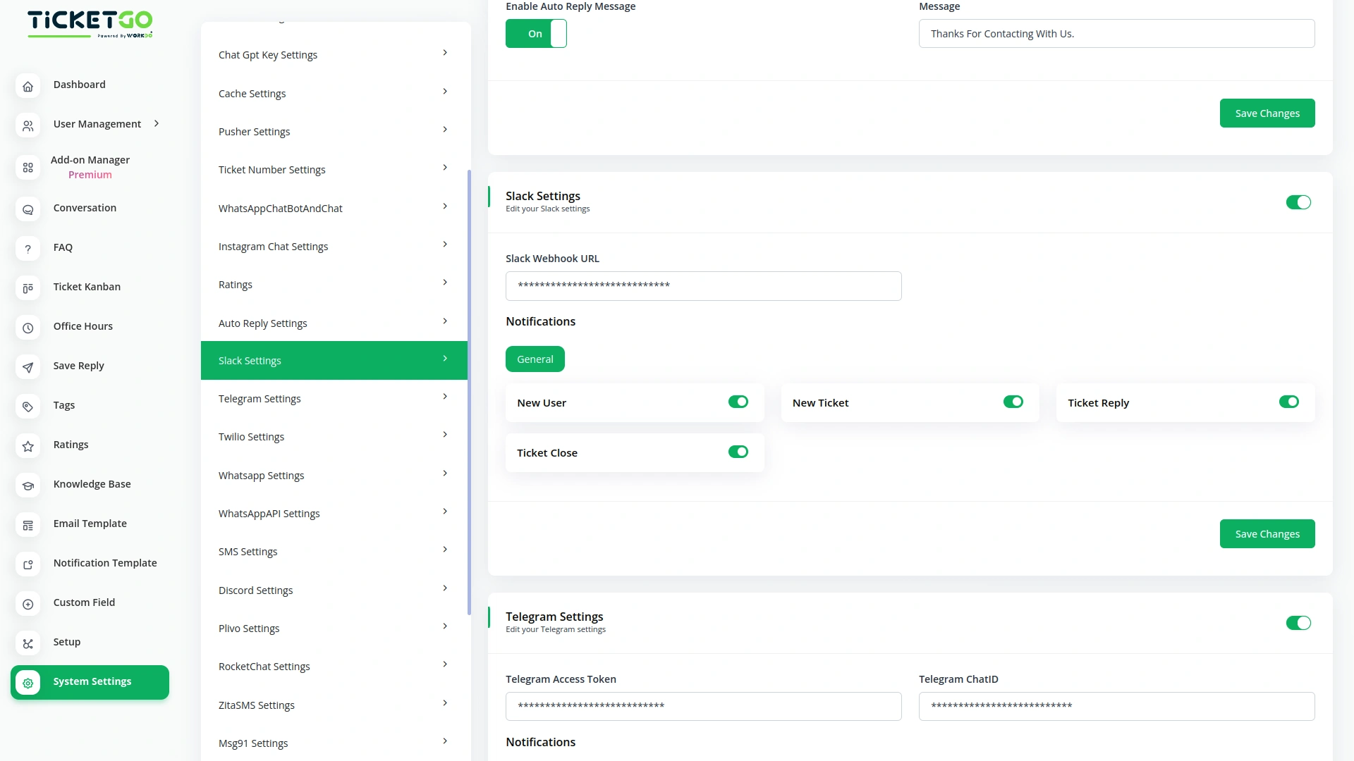The height and width of the screenshot is (761, 1354).
Task: Open the Add-on Manager Premium section
Action: 90,168
